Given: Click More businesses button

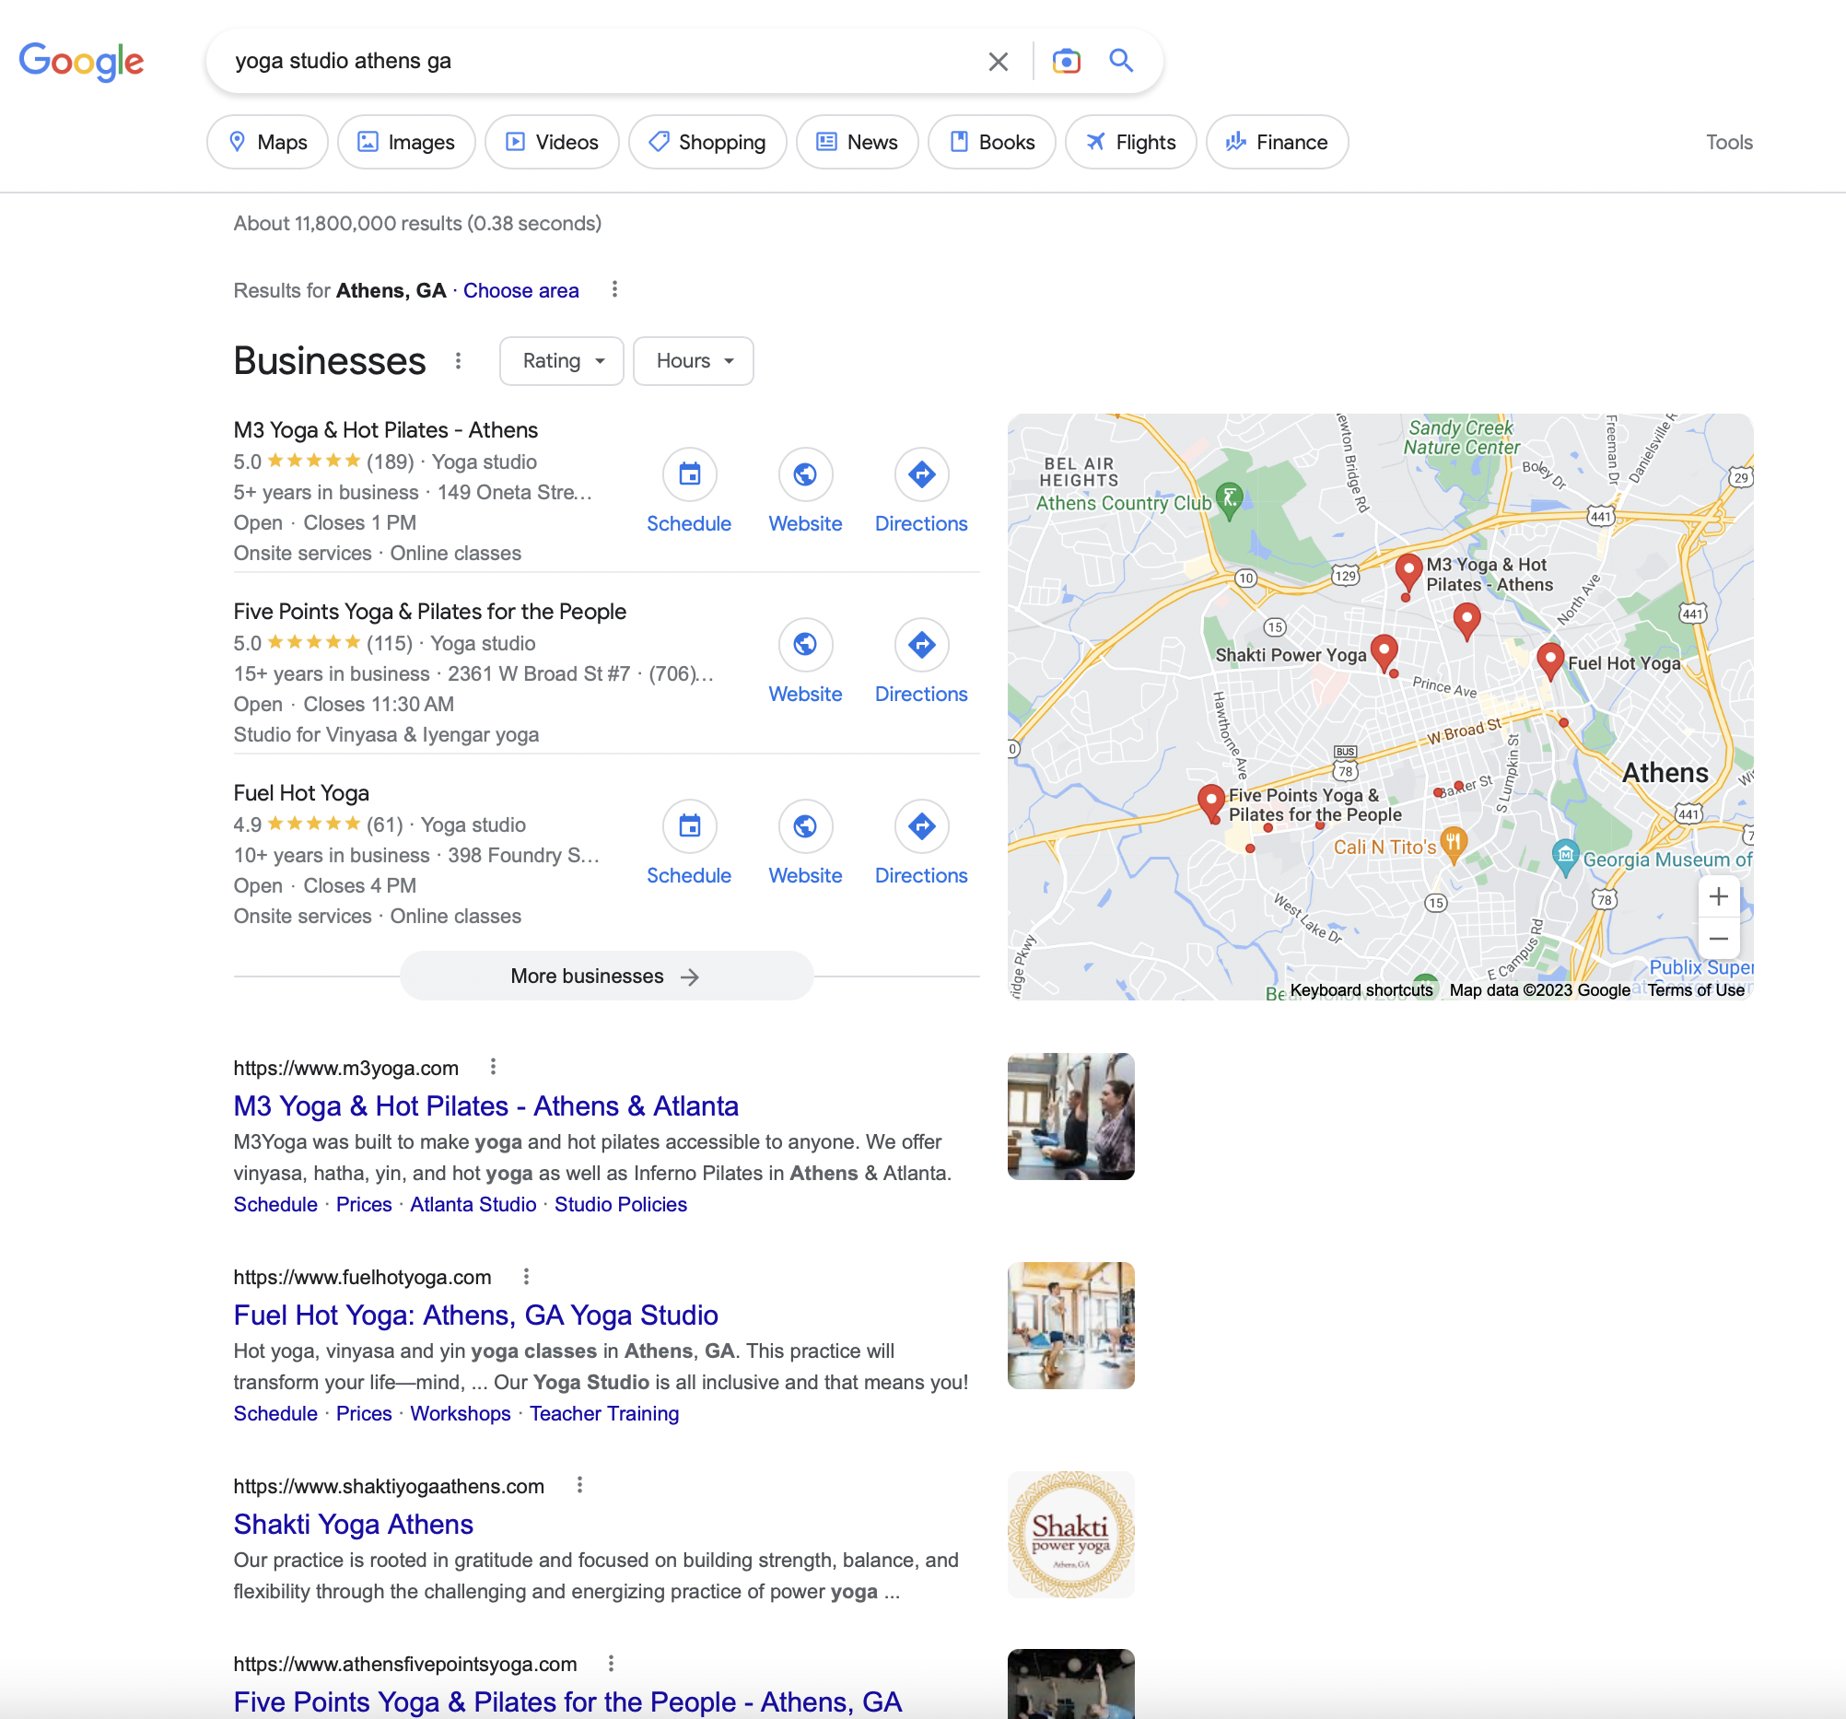Looking at the screenshot, I should coord(605,976).
